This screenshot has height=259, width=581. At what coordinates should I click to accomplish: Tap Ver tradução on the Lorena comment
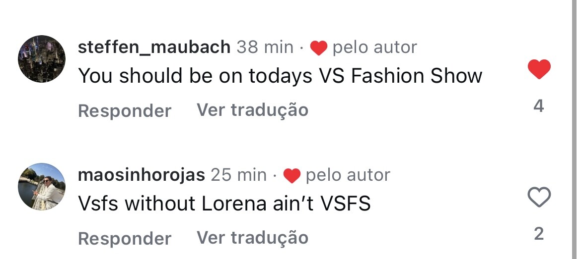tap(252, 238)
